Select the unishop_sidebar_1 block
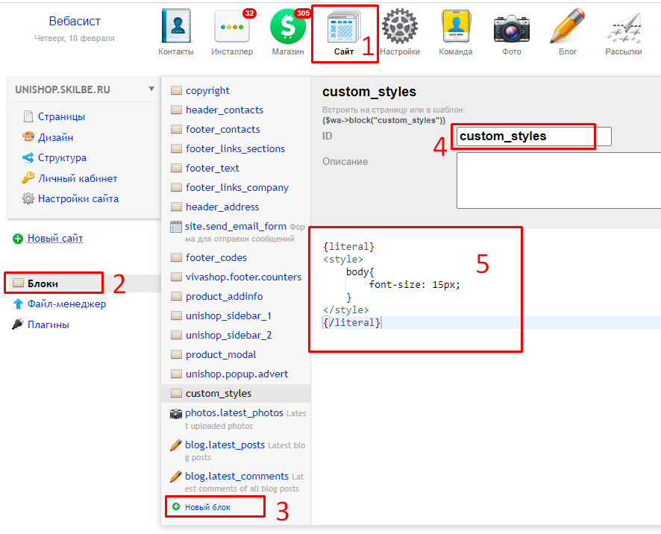Viewport: 661px width, 534px height. point(228,315)
